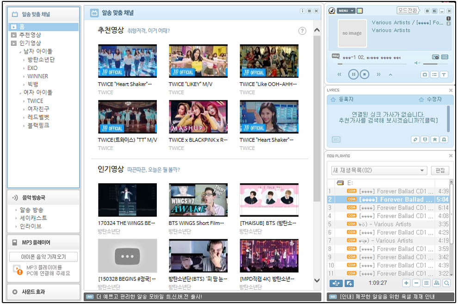458x304 pixels.
Task: Click the ALSong music note logo
Action: click(x=332, y=11)
